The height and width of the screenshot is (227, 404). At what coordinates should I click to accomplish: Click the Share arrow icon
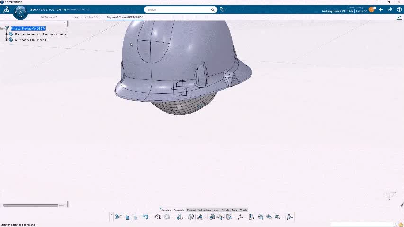click(x=390, y=9)
